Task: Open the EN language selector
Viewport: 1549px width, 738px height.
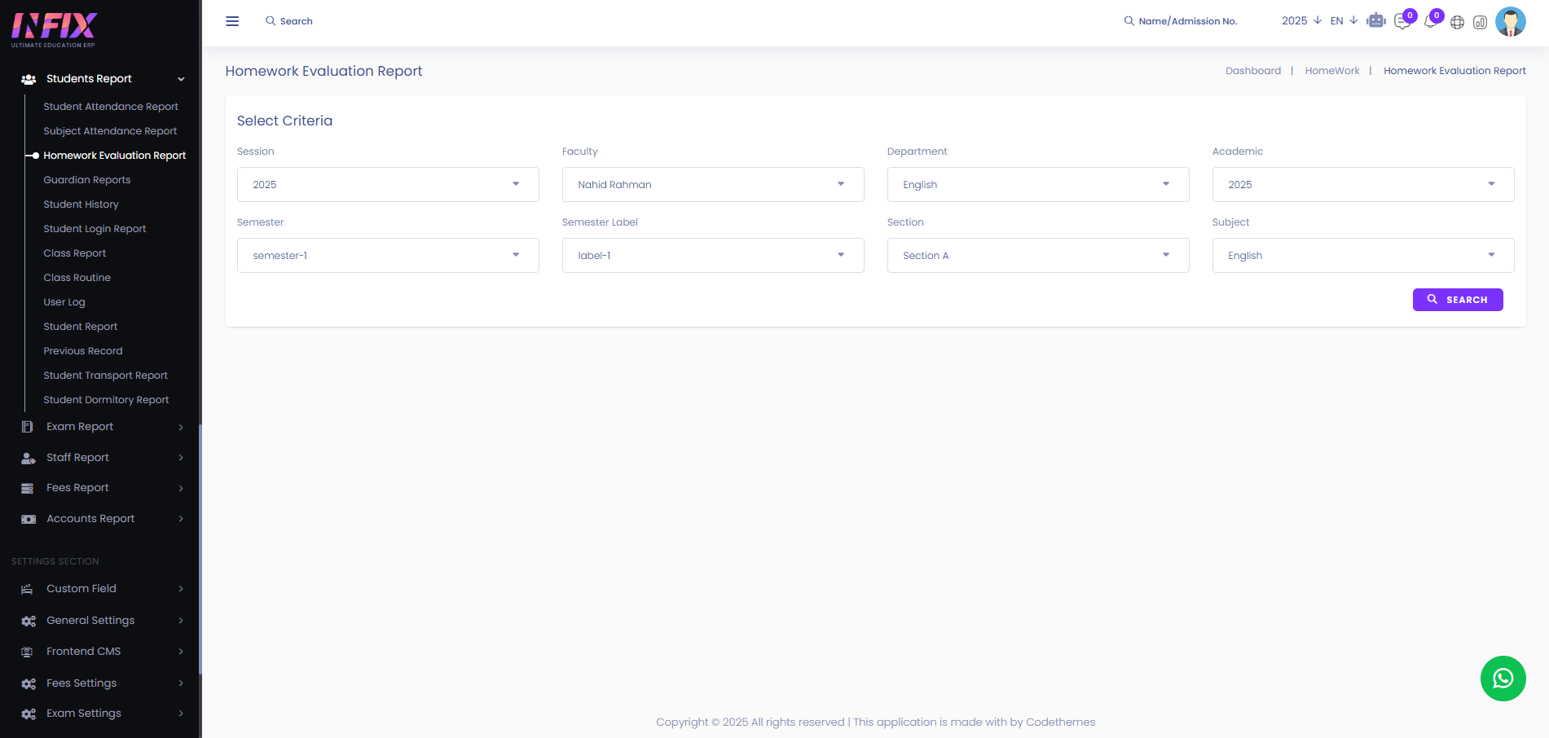Action: coord(1344,21)
